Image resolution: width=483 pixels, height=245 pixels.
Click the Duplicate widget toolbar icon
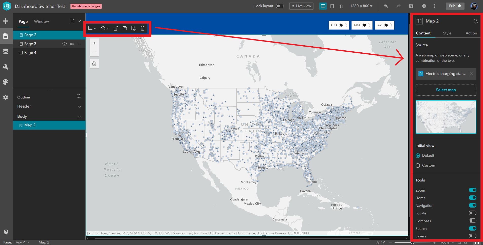[125, 28]
